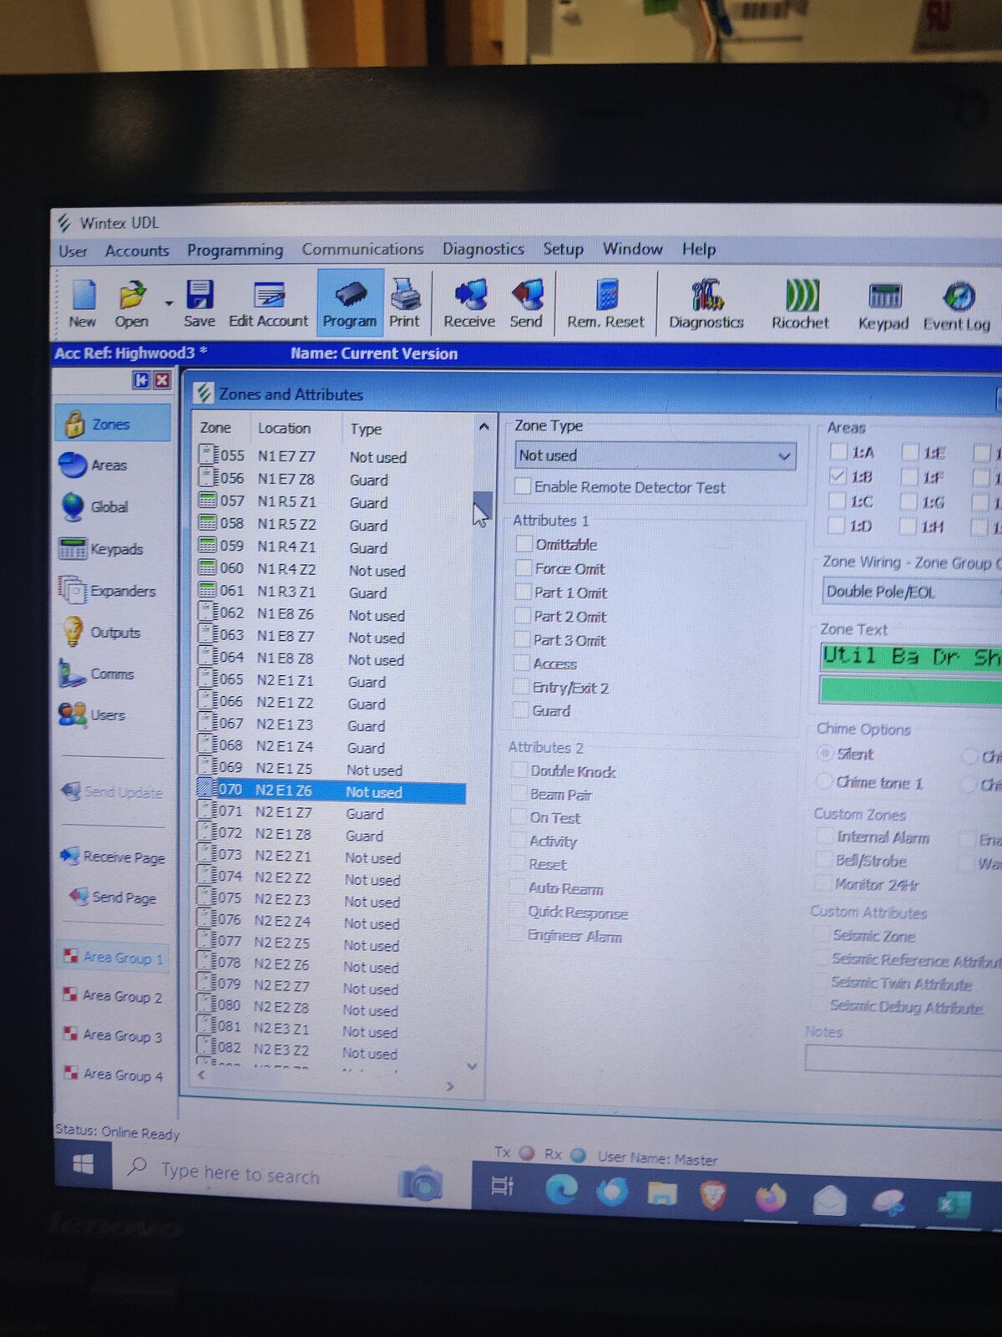1002x1337 pixels.
Task: Click the Receive toolbar icon
Action: pos(469,303)
